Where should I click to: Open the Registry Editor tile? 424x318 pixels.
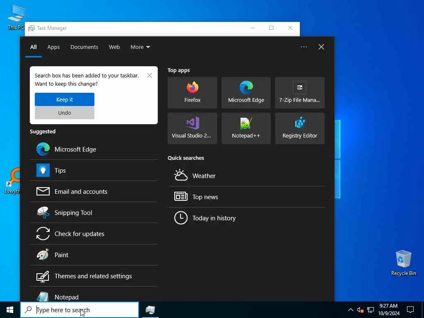(300, 128)
